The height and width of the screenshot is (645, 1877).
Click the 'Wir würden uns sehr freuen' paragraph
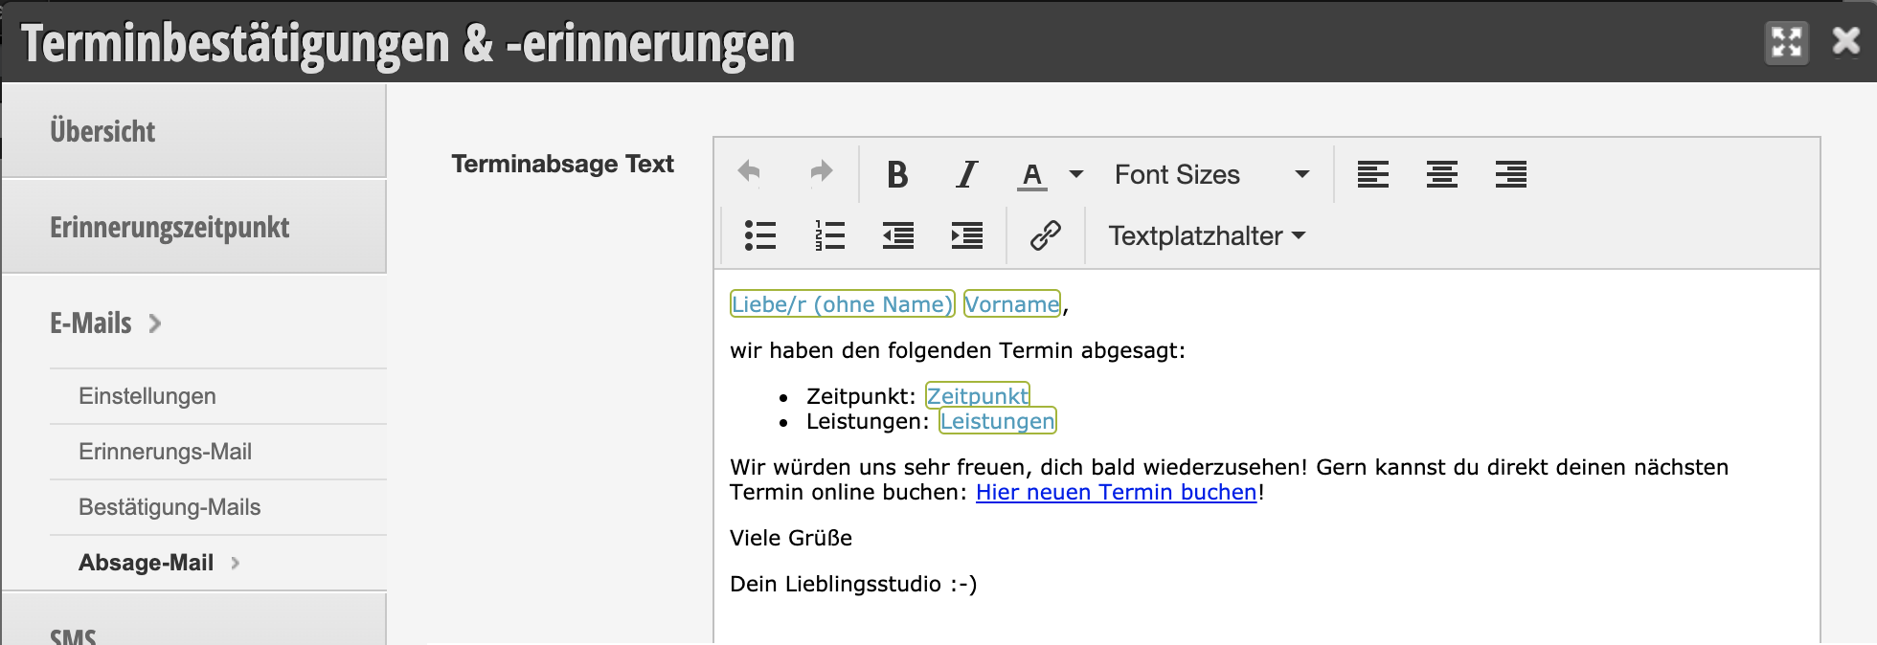click(x=1230, y=479)
